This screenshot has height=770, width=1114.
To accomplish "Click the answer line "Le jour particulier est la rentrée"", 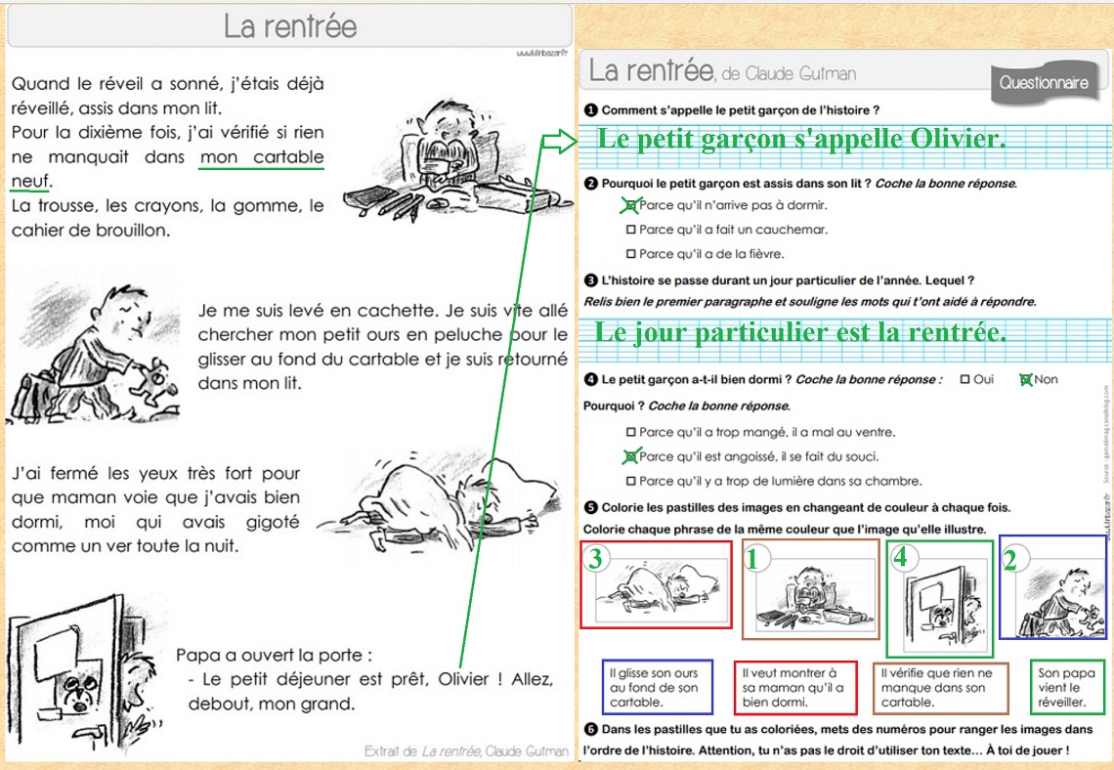I will pos(801,333).
